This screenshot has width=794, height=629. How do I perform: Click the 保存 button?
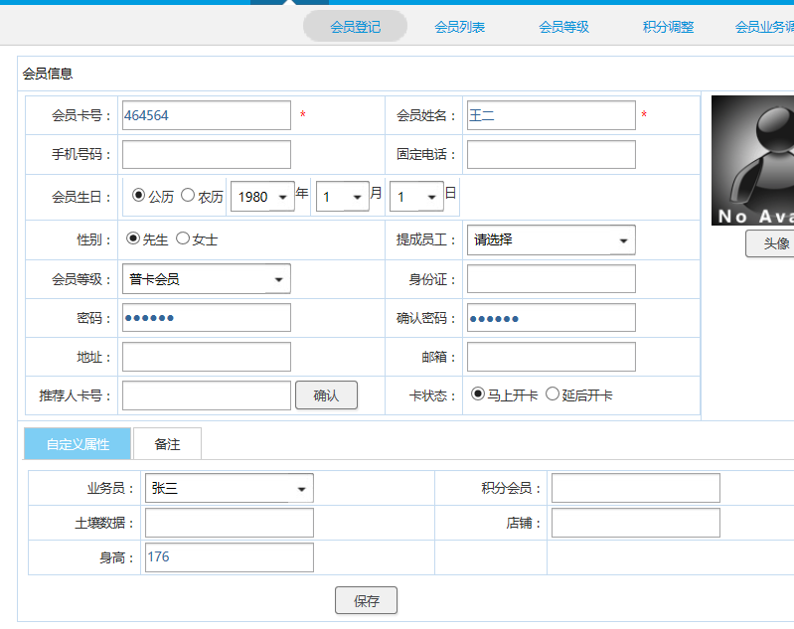366,600
